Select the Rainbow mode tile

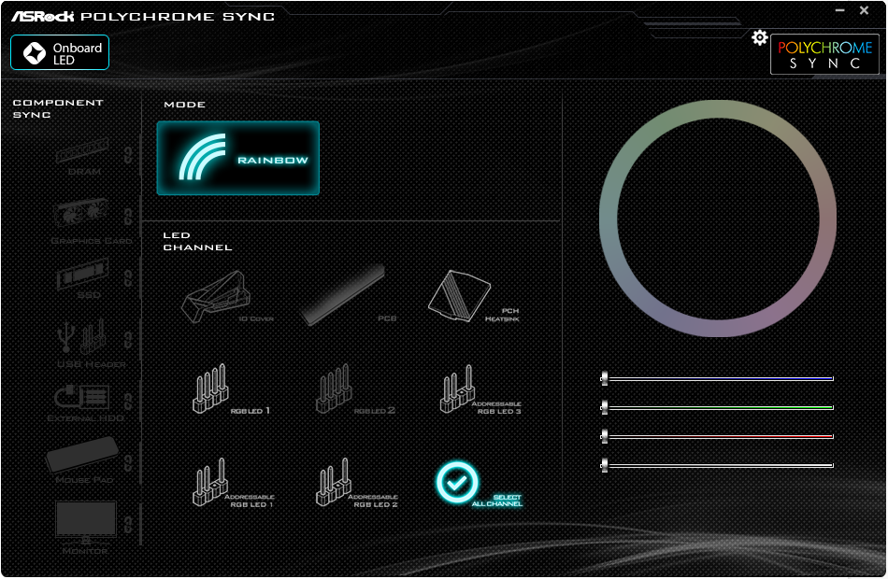coord(237,159)
